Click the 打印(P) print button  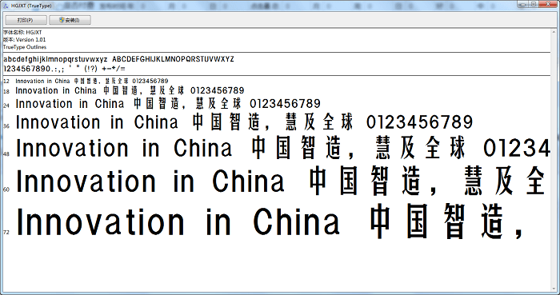(26, 20)
